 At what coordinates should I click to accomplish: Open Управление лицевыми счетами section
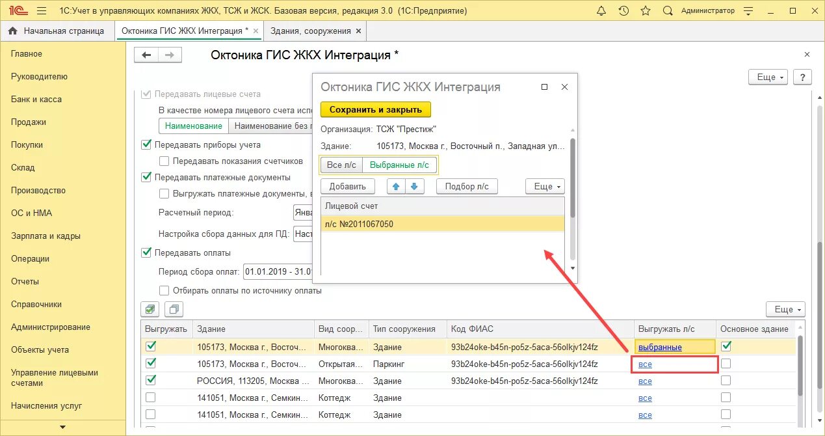point(55,377)
